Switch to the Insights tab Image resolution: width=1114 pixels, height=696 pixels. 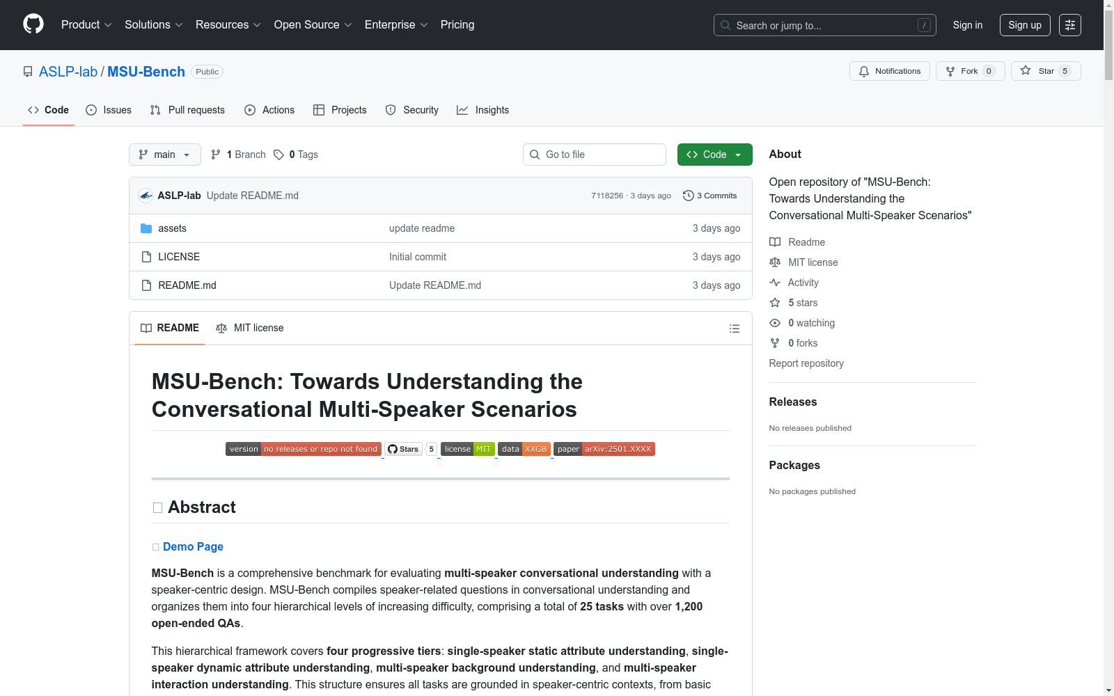pos(483,110)
